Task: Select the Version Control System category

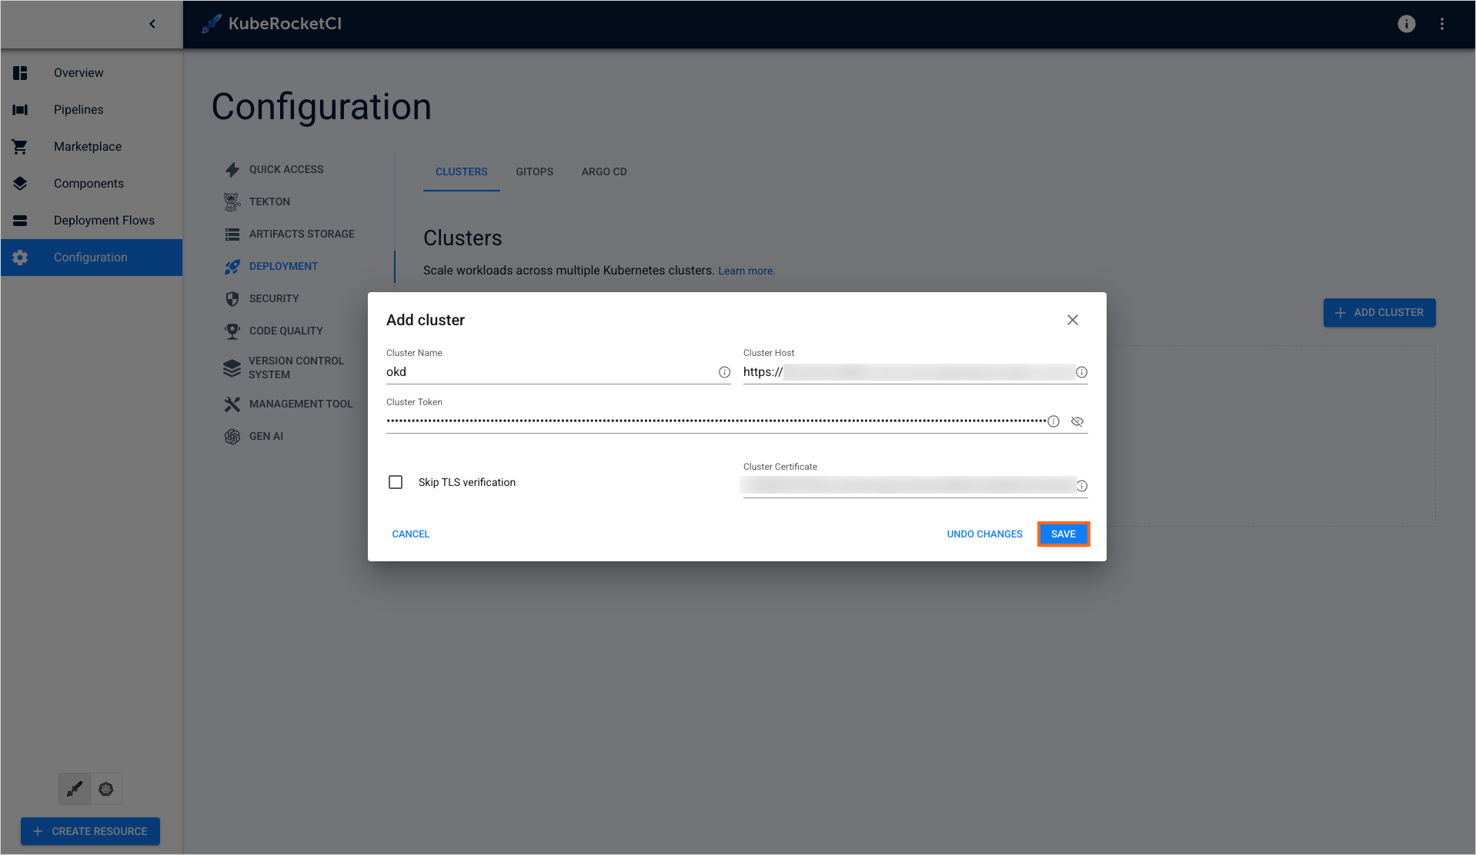Action: [296, 368]
